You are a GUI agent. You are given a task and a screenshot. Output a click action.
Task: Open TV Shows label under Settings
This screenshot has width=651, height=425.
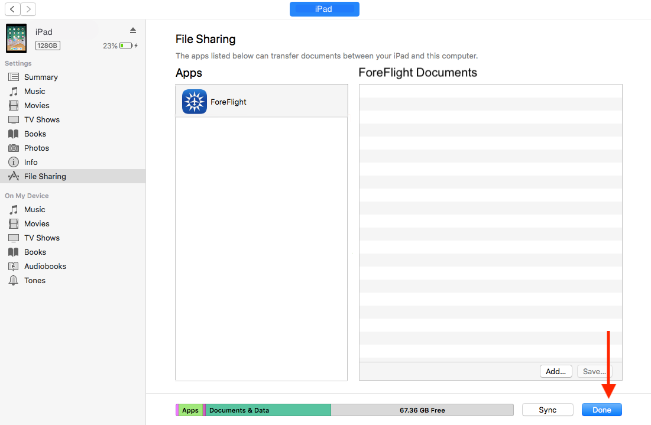click(x=42, y=119)
